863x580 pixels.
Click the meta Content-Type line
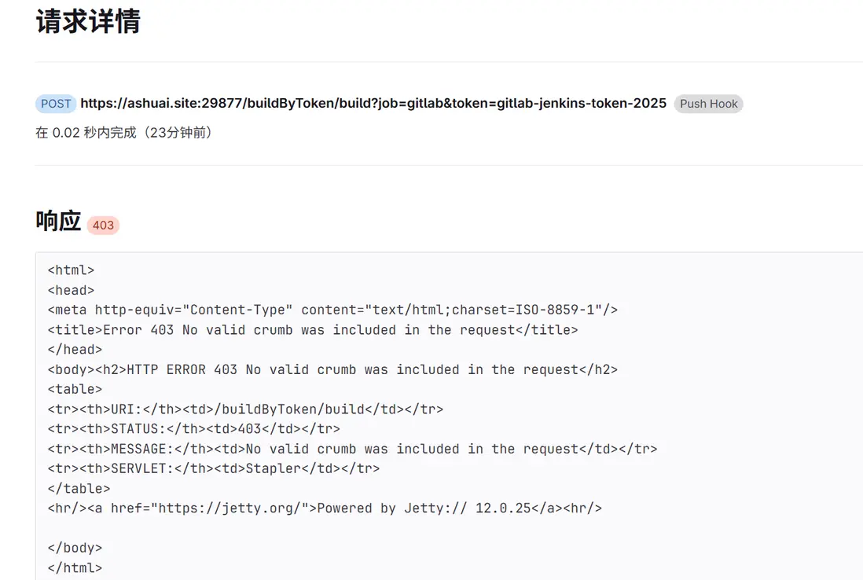(332, 310)
